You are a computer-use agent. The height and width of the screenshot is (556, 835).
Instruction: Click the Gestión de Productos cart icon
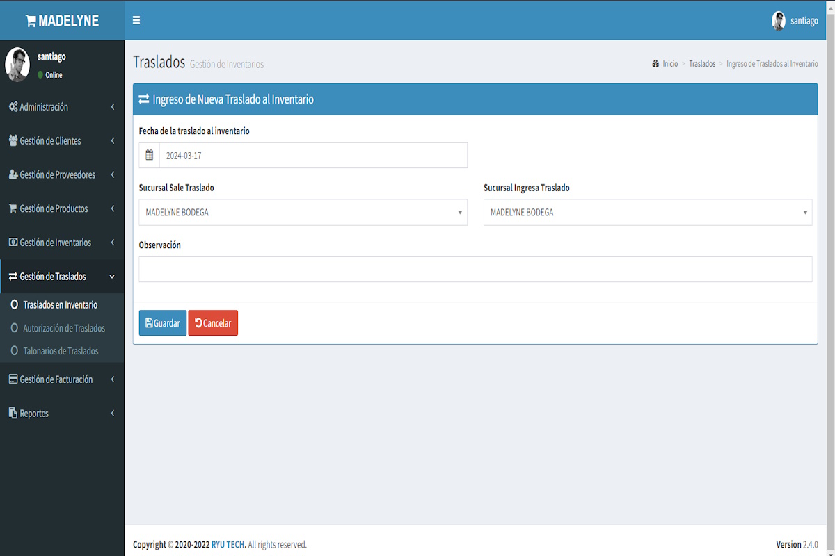pos(13,208)
